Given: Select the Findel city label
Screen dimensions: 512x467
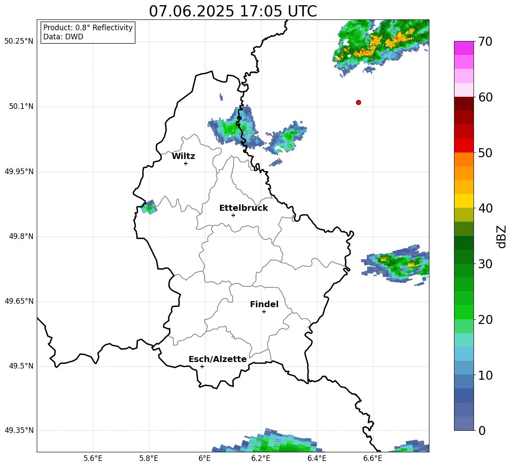Looking at the screenshot, I should pos(264,304).
